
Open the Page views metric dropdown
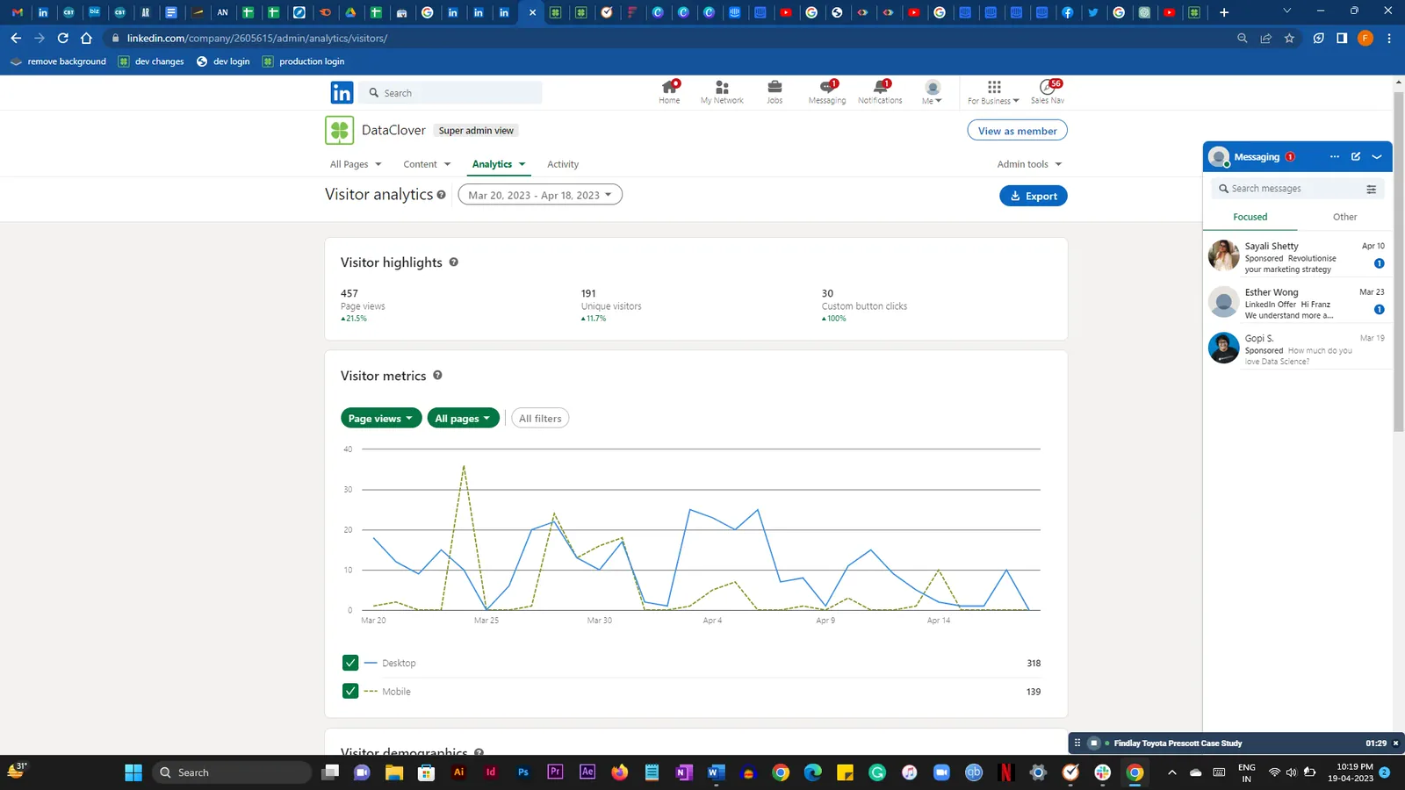(x=381, y=419)
